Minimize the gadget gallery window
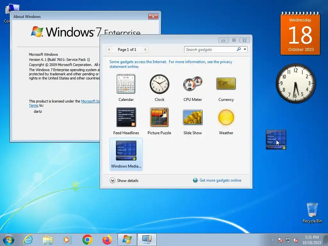 click(x=223, y=40)
